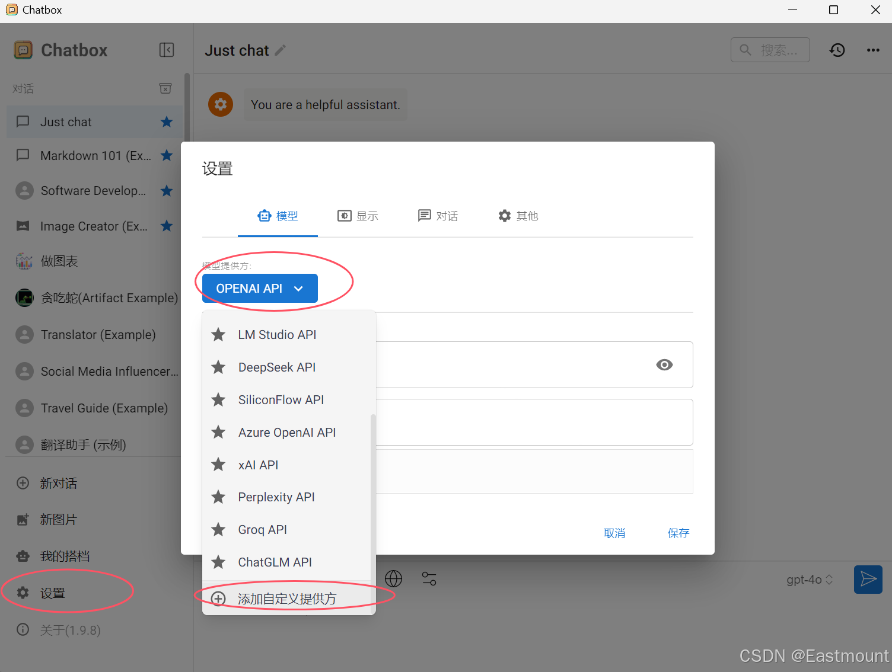The height and width of the screenshot is (672, 892).
Task: Switch to the 模型 settings tab
Action: [x=278, y=216]
